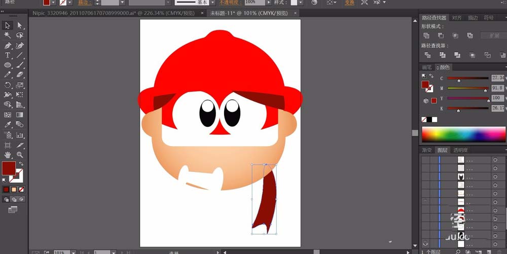Select the Hand tool
The image size is (507, 254).
(x=8, y=155)
